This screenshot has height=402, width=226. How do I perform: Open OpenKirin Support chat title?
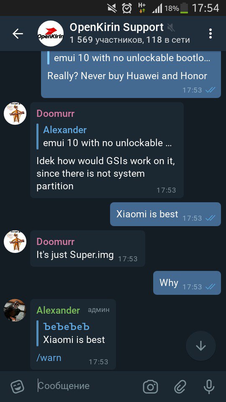click(x=117, y=27)
